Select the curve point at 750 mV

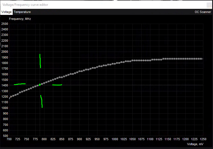pyautogui.click(x=26, y=90)
